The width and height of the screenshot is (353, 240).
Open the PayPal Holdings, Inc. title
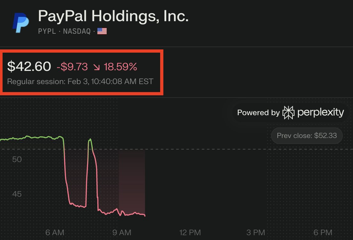tap(113, 15)
